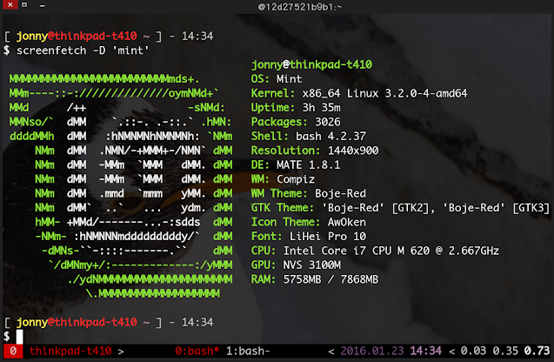Click 'WM: Compiz' line
The width and height of the screenshot is (554, 362).
pyautogui.click(x=283, y=179)
